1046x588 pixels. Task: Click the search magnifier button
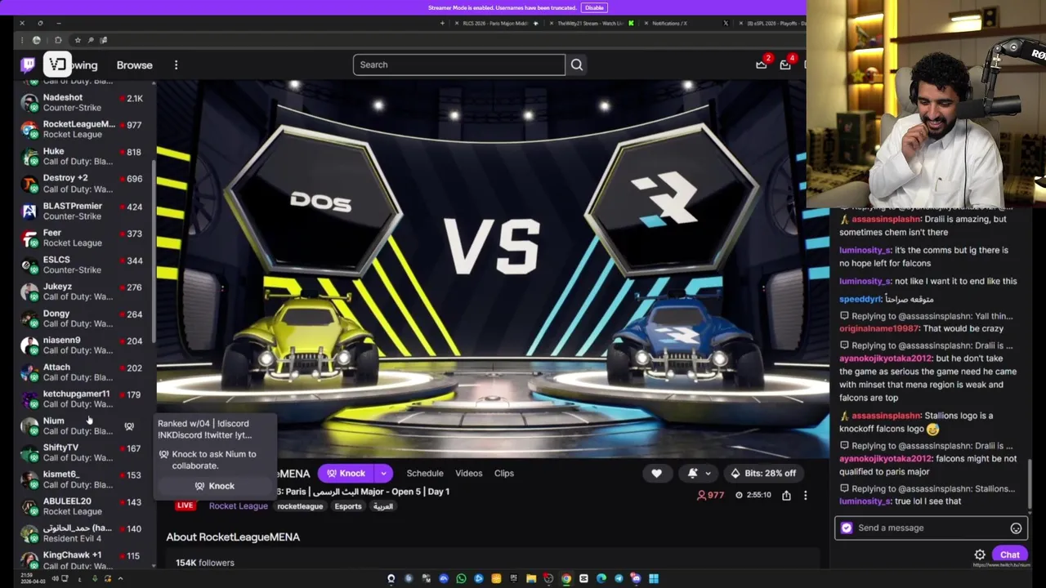tap(577, 65)
